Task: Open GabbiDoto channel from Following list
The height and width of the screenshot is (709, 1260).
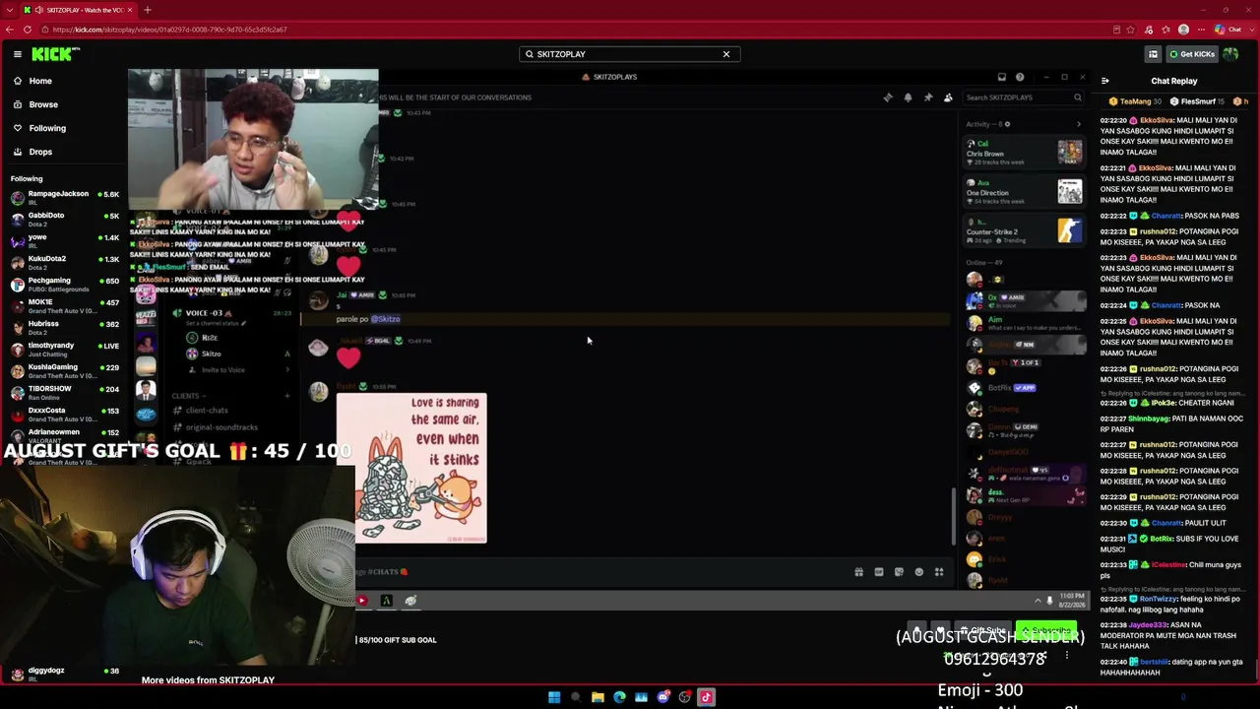Action: coord(64,220)
